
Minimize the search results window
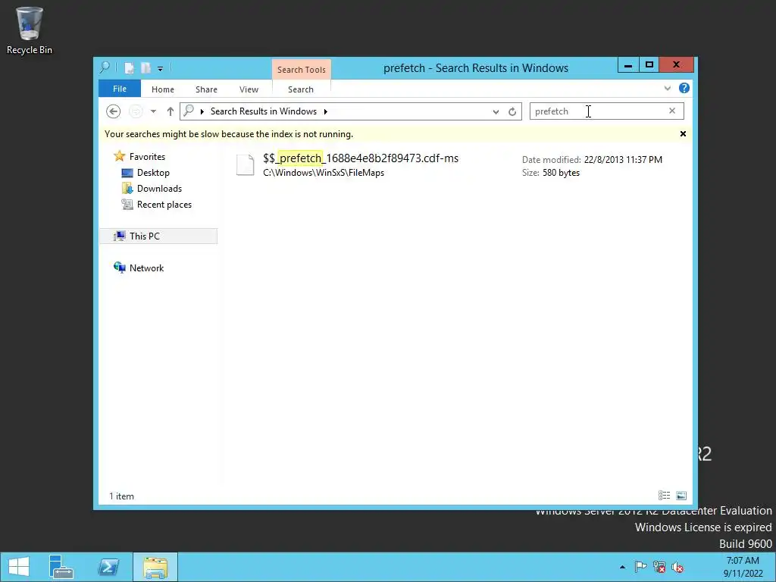628,65
